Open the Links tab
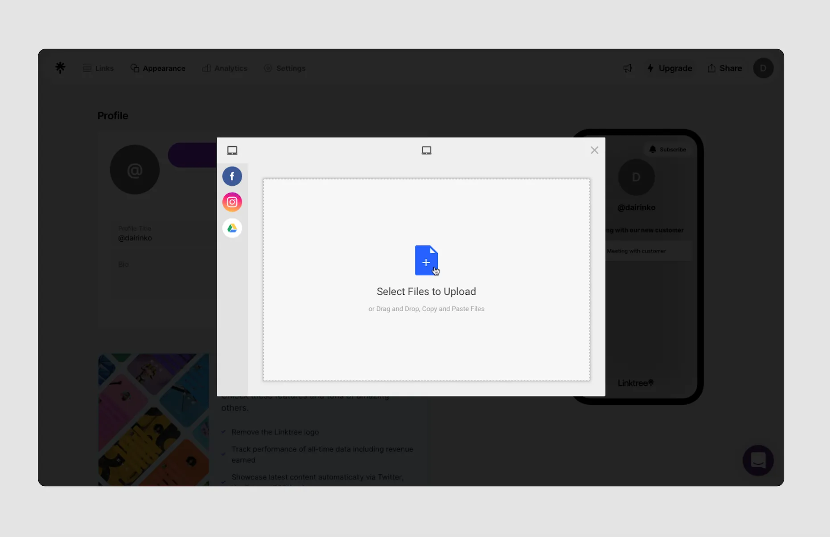Image resolution: width=830 pixels, height=537 pixels. [99, 68]
